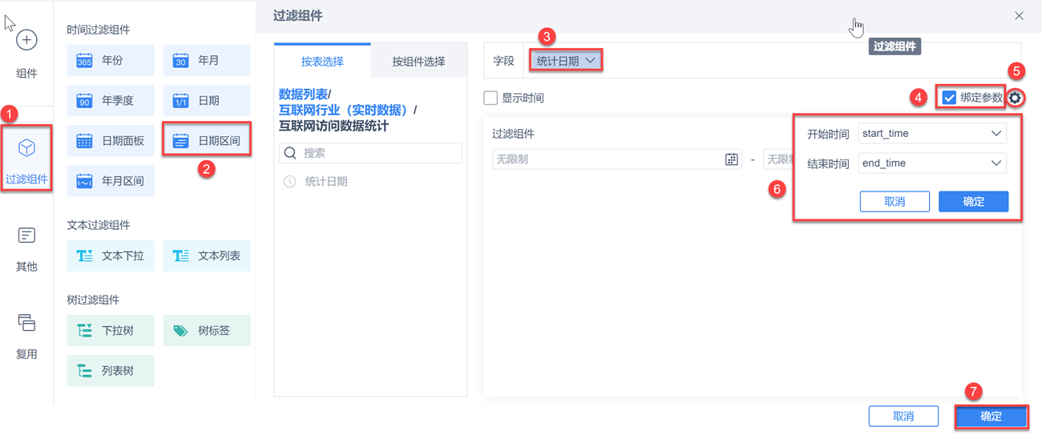Switch to the 按组件选择 tab

pos(418,61)
